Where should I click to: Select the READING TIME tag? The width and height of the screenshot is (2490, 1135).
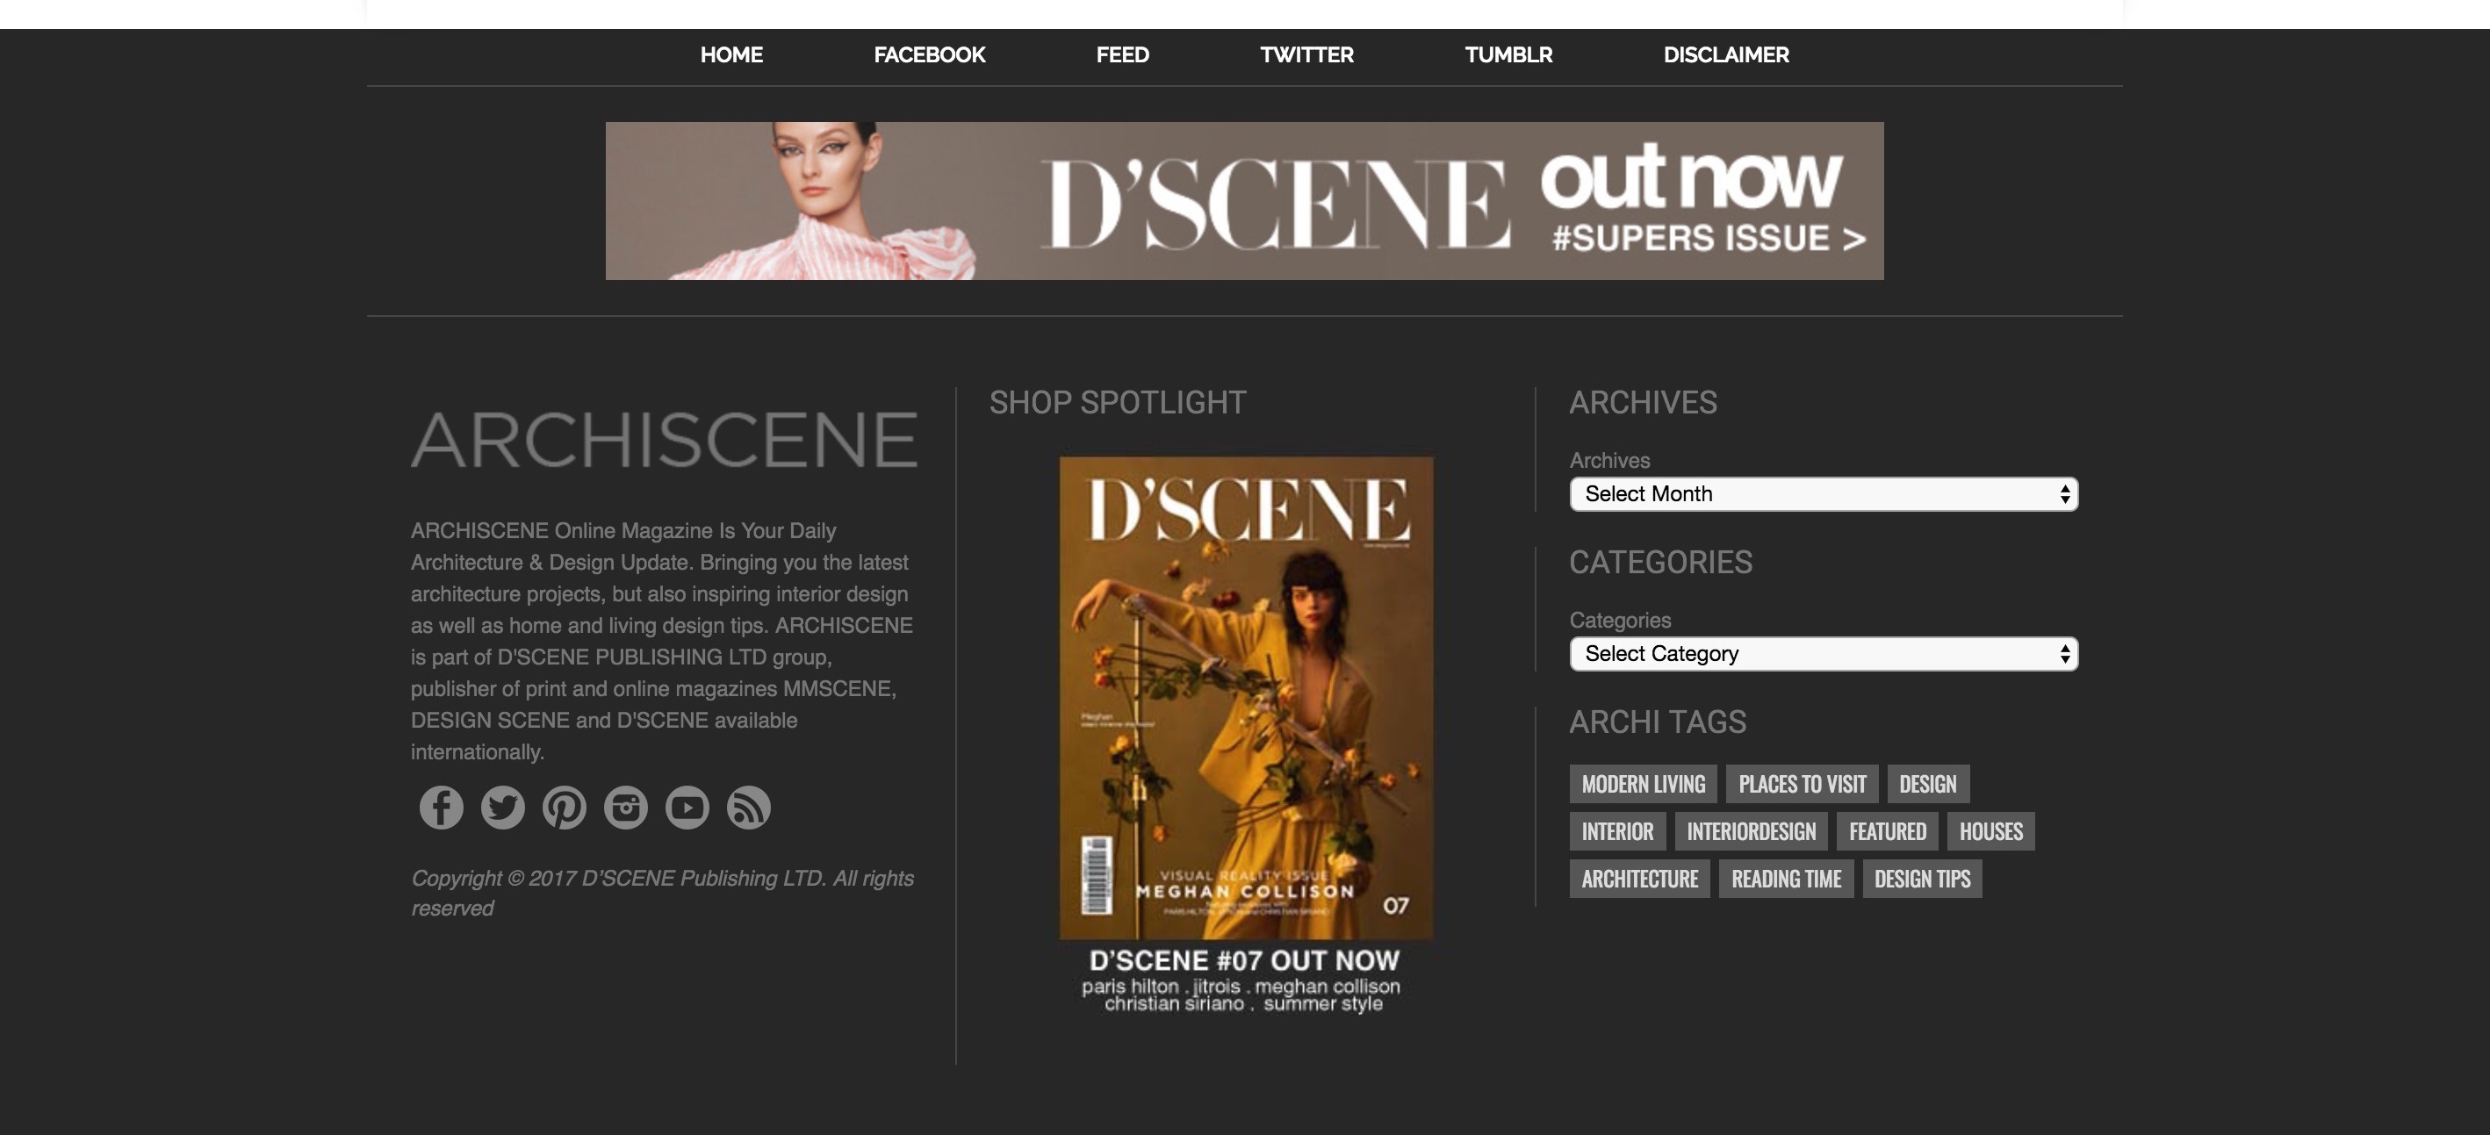click(x=1787, y=879)
